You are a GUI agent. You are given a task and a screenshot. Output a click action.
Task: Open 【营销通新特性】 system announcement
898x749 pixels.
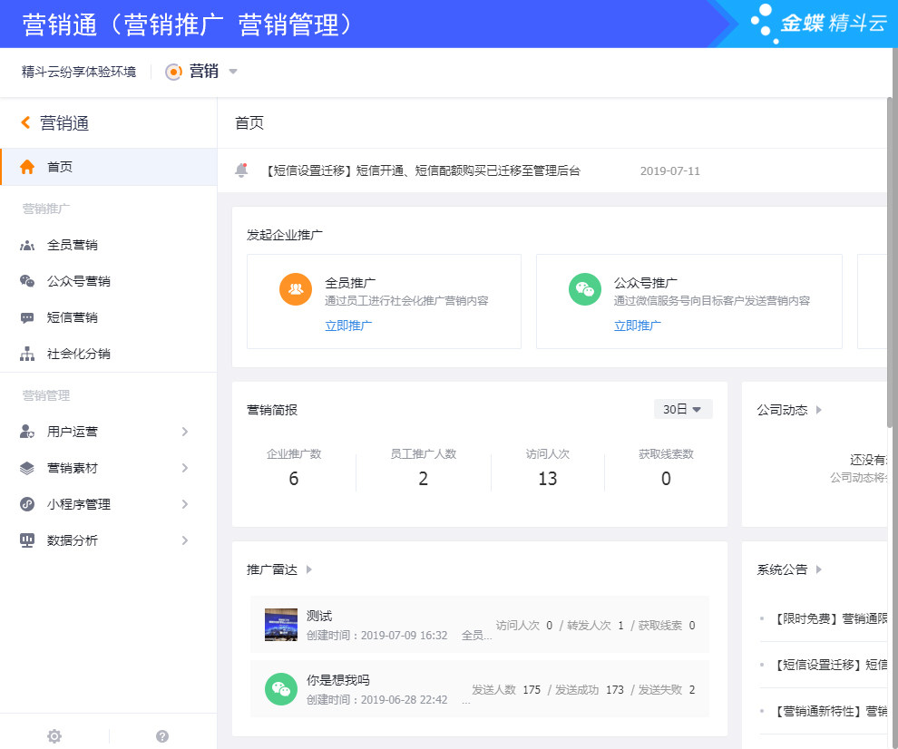pyautogui.click(x=831, y=711)
